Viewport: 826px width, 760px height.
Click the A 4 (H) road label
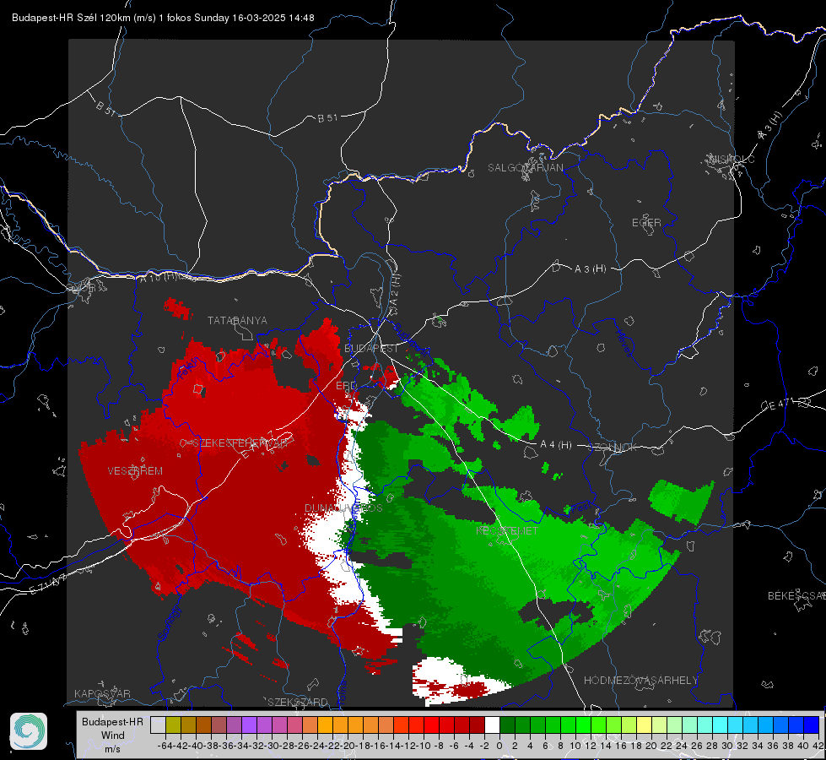point(556,445)
